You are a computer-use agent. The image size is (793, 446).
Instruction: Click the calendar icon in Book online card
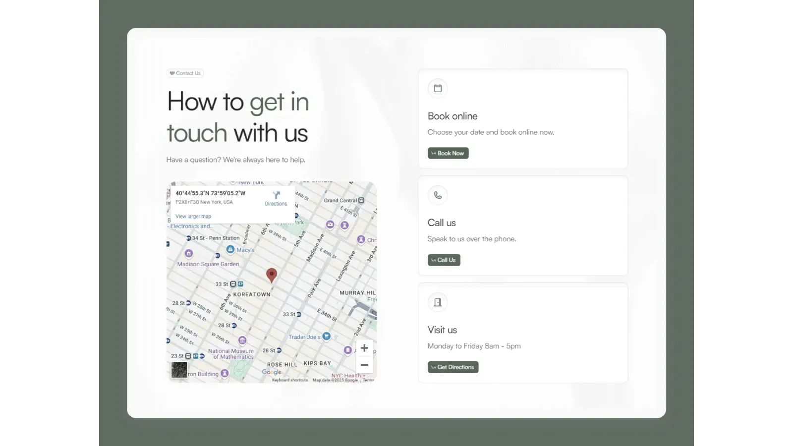(x=438, y=88)
